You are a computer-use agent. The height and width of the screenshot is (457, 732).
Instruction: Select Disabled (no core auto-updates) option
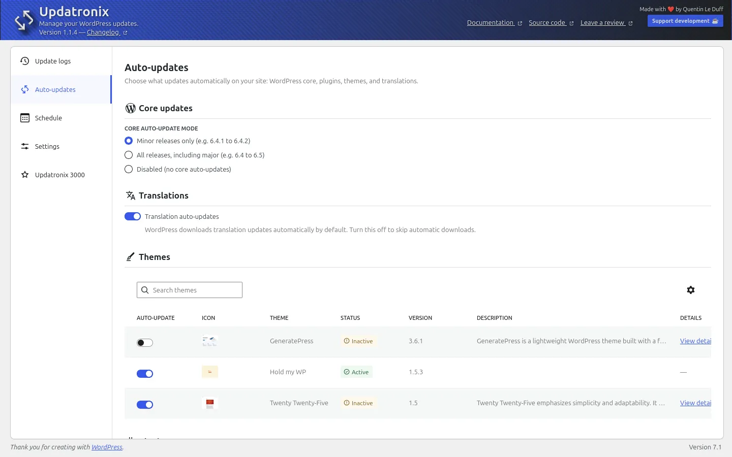(x=129, y=169)
